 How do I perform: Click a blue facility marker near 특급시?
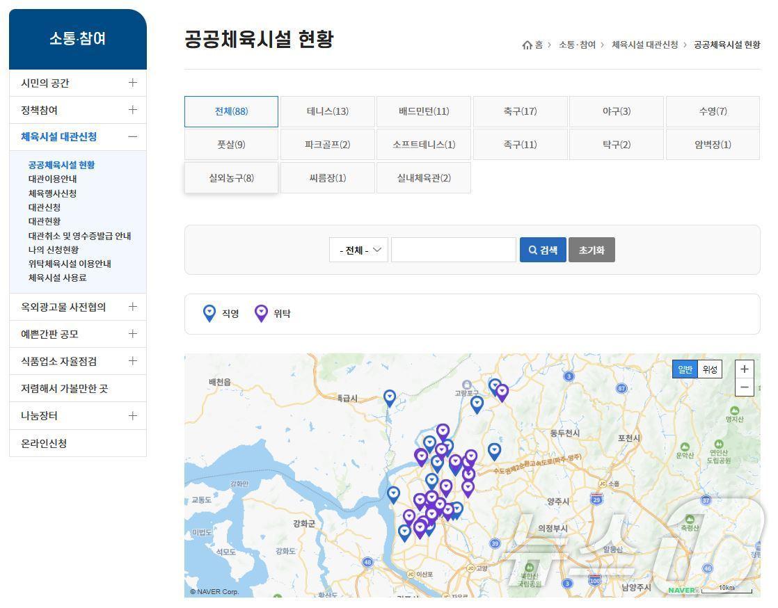[390, 397]
